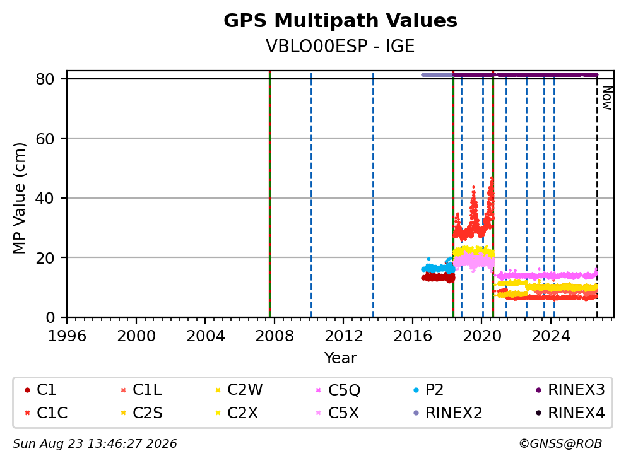Click the 'Year' x-axis label
The width and height of the screenshot is (626, 463).
tap(340, 358)
